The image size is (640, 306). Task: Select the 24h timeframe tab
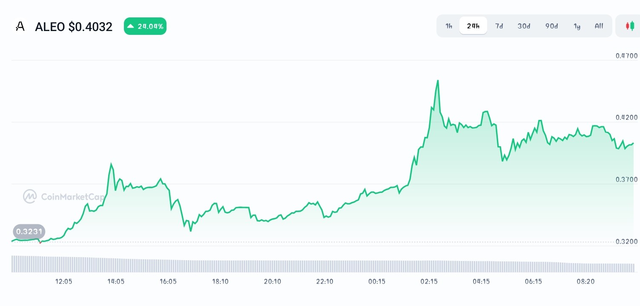(x=473, y=26)
